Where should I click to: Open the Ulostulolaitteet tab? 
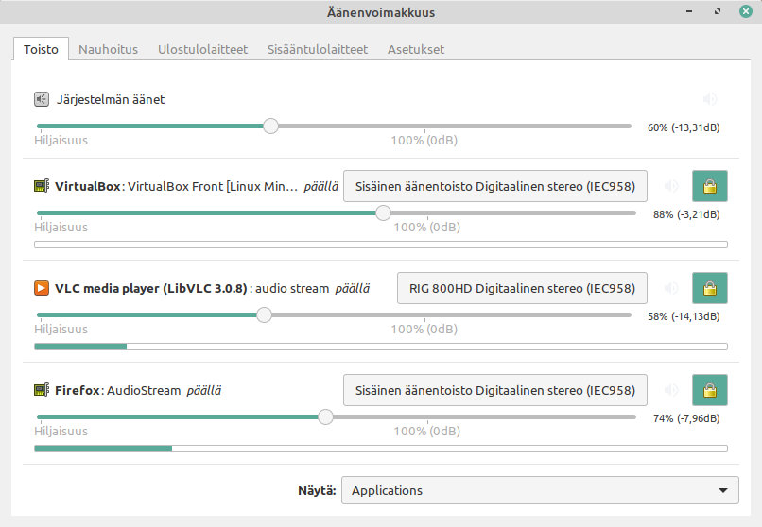point(202,49)
